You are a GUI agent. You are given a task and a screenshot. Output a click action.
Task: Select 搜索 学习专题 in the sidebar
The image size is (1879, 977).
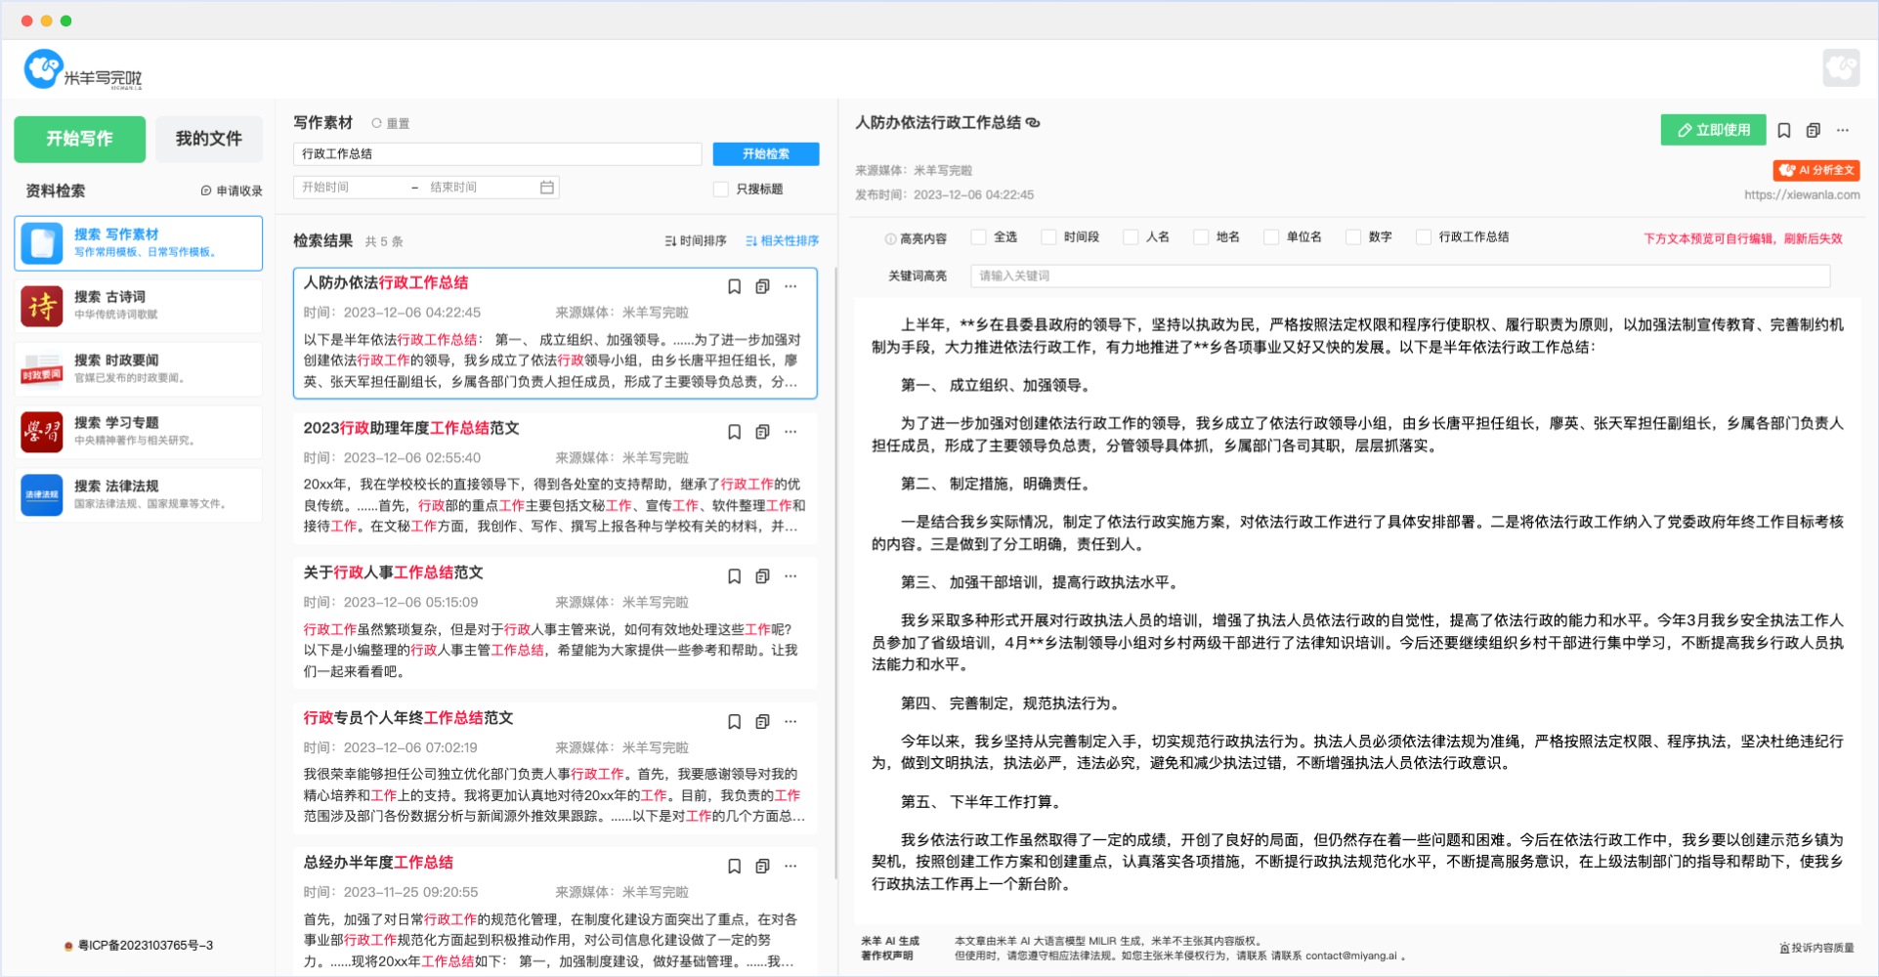point(139,432)
